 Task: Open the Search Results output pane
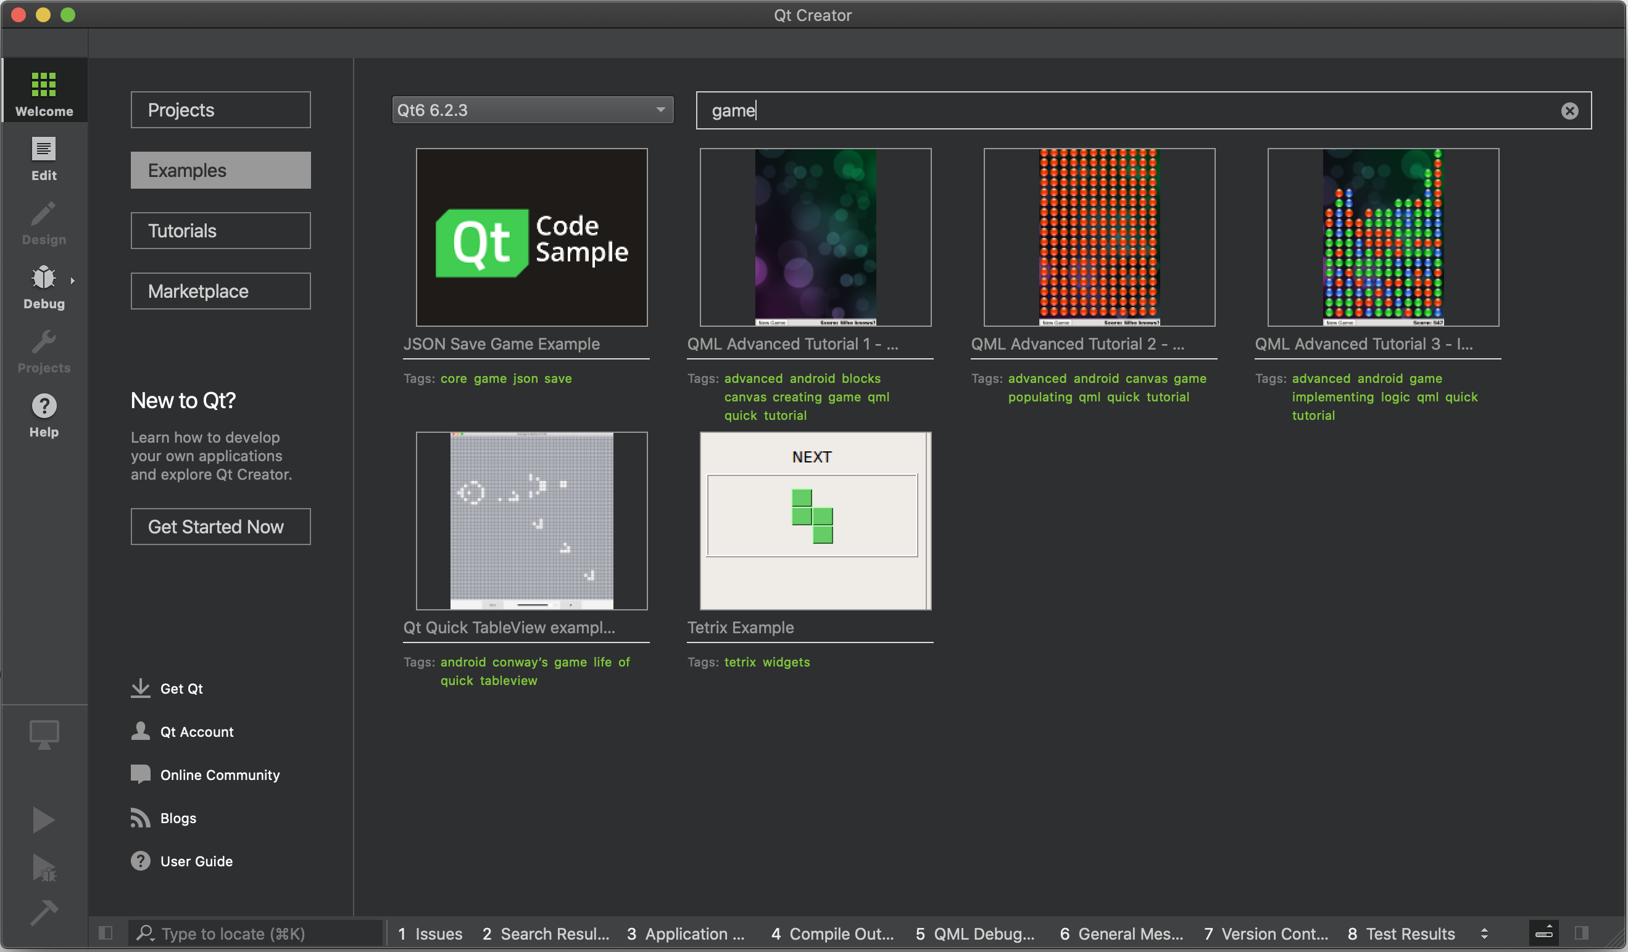point(546,934)
